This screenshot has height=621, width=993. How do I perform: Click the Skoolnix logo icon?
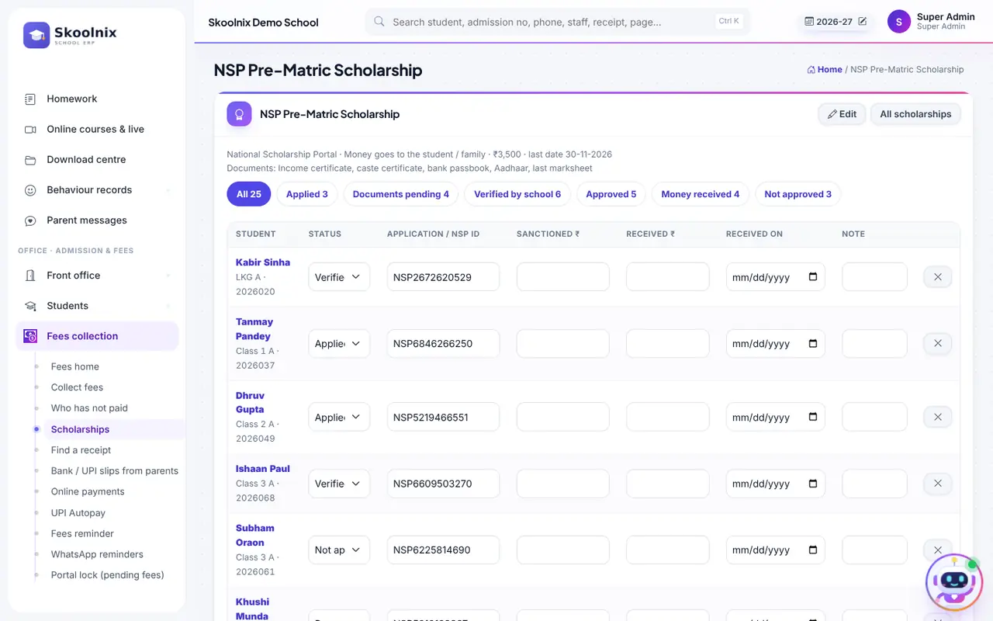(36, 35)
